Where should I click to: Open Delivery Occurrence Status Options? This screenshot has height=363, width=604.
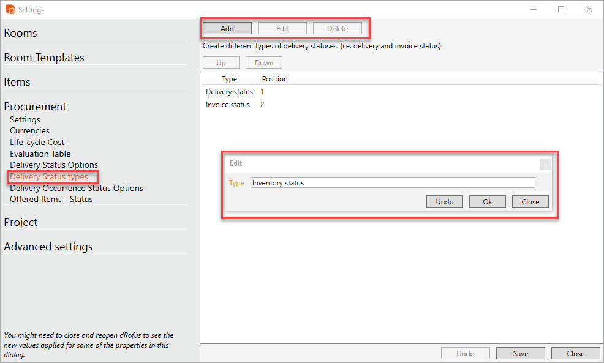click(77, 188)
